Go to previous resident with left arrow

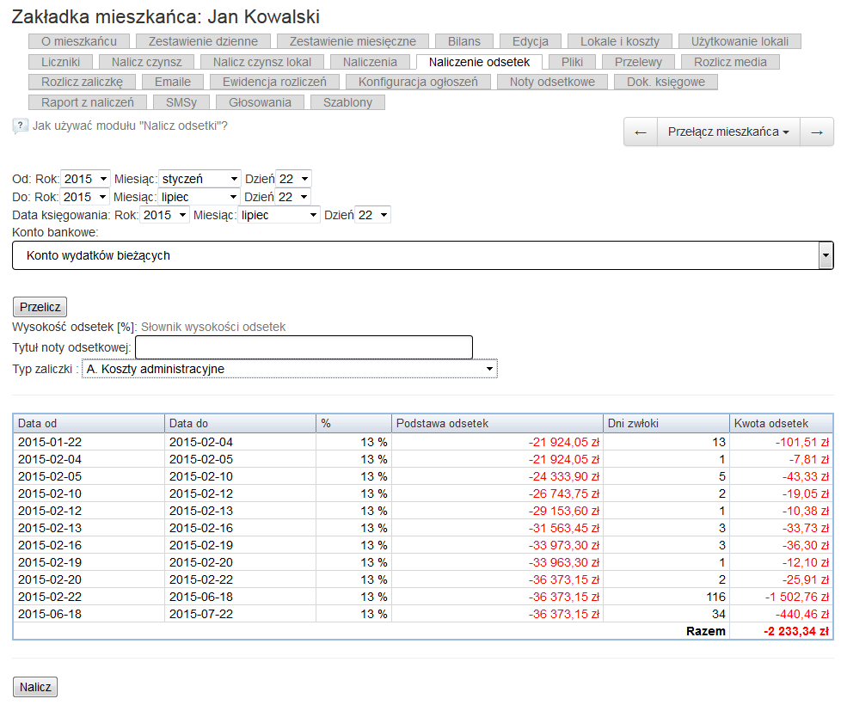[641, 132]
